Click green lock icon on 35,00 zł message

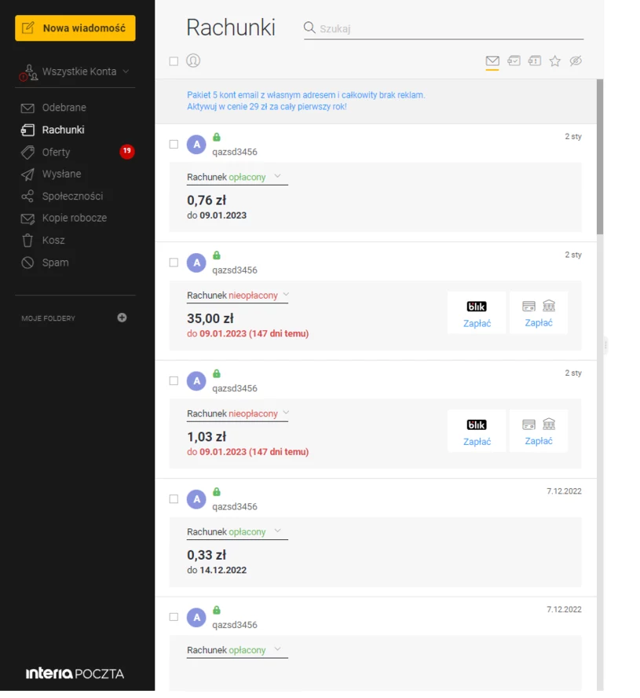(x=217, y=255)
